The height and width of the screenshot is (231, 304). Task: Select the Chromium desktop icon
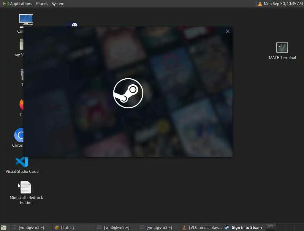coord(18,138)
